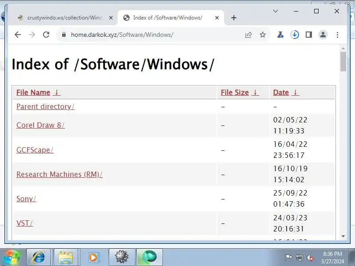
Task: Open the GCFScape folder
Action: coord(35,150)
